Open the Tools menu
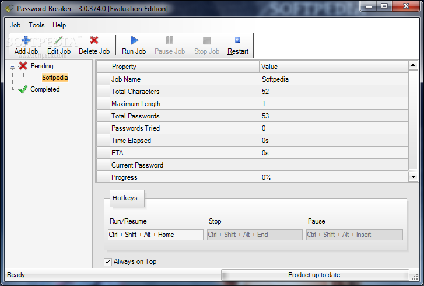424x286 pixels. [x=37, y=25]
